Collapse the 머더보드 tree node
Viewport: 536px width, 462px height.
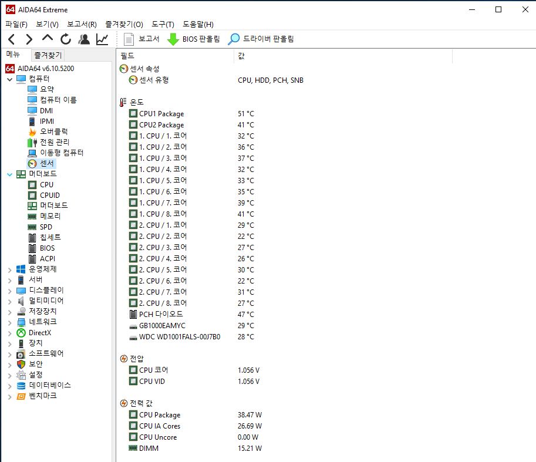pos(9,174)
